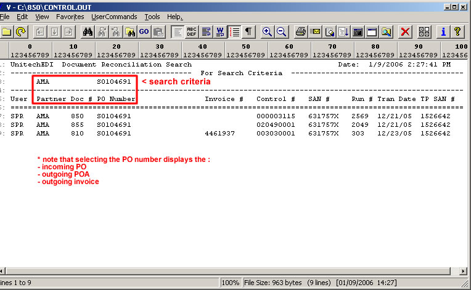Toggle the line numbers display button

[234, 31]
